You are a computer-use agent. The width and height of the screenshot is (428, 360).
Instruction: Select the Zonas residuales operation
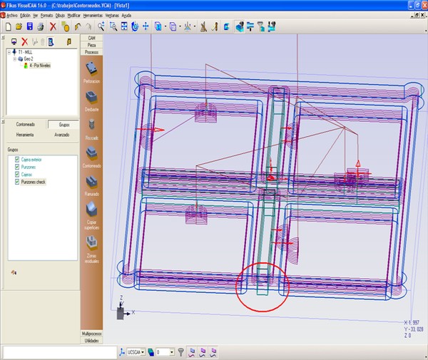coord(91,242)
